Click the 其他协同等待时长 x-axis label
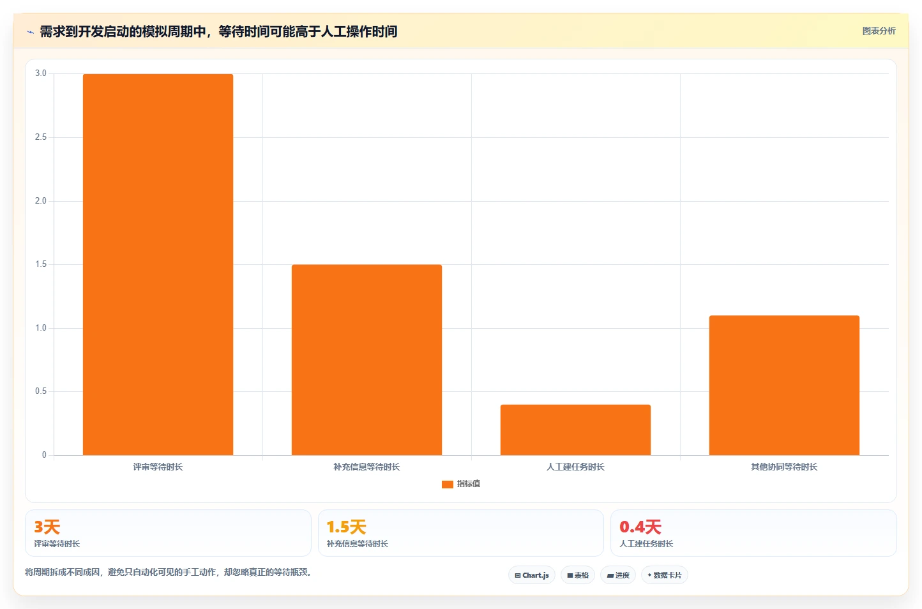Image resolution: width=922 pixels, height=609 pixels. pos(784,467)
